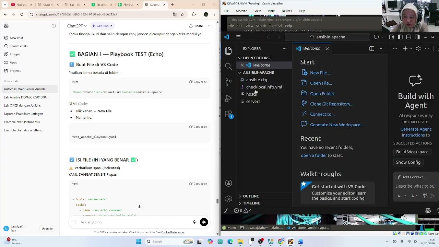Image resolution: width=439 pixels, height=247 pixels.
Task: Open Explorer view in VS Code activity bar
Action: coord(228,51)
